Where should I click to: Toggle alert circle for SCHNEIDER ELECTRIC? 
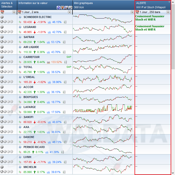2,17
